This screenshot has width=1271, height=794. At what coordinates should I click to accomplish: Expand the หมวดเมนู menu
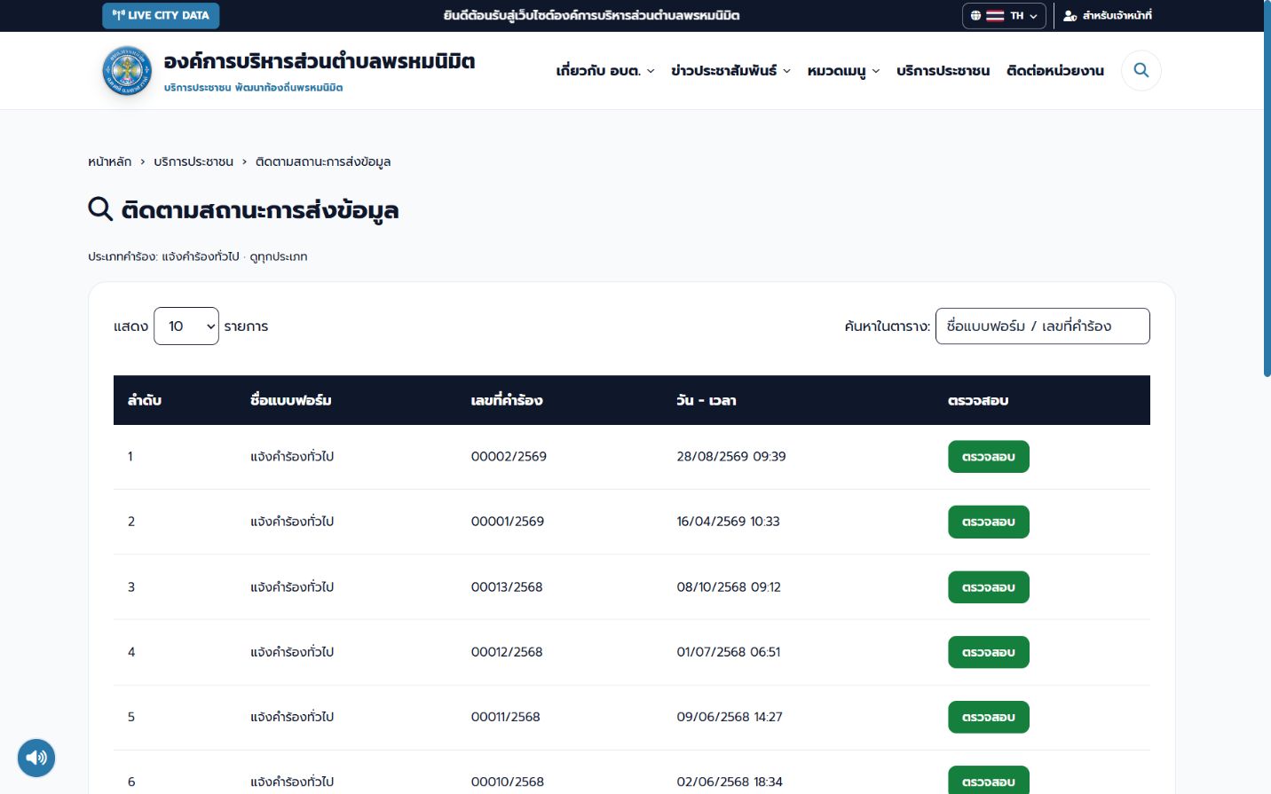point(843,71)
